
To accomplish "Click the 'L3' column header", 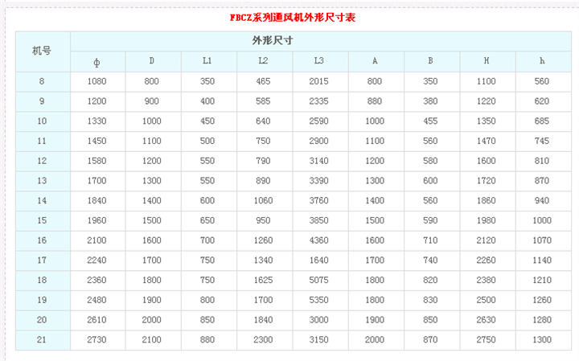I will point(321,62).
